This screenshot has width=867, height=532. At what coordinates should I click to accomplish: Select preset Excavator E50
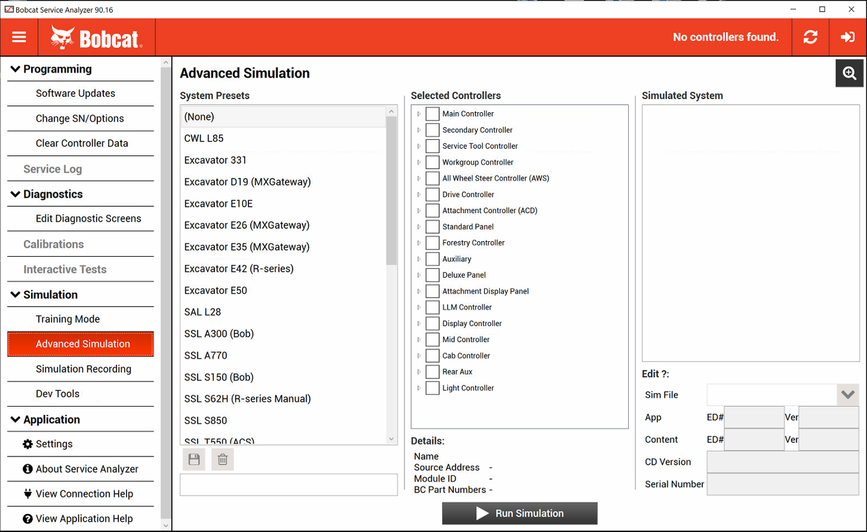click(283, 290)
